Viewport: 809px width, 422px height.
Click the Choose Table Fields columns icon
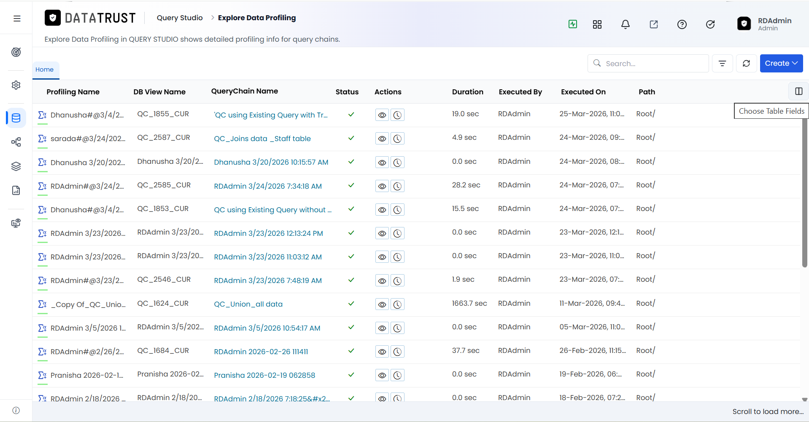point(798,91)
